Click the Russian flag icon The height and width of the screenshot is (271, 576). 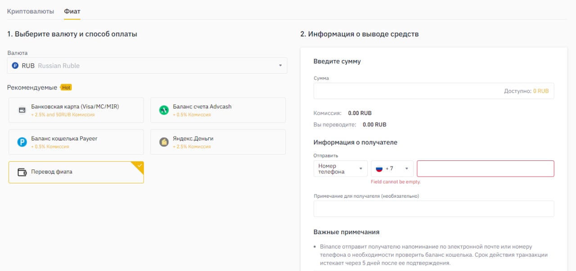pos(379,169)
